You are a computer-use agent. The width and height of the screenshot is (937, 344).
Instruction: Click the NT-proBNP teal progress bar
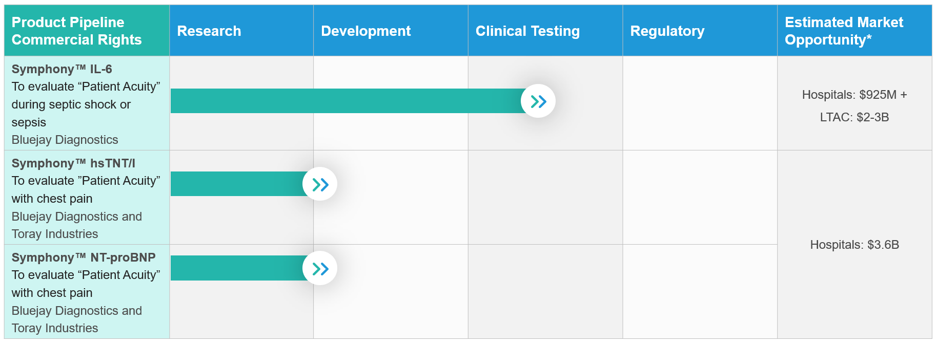[239, 268]
